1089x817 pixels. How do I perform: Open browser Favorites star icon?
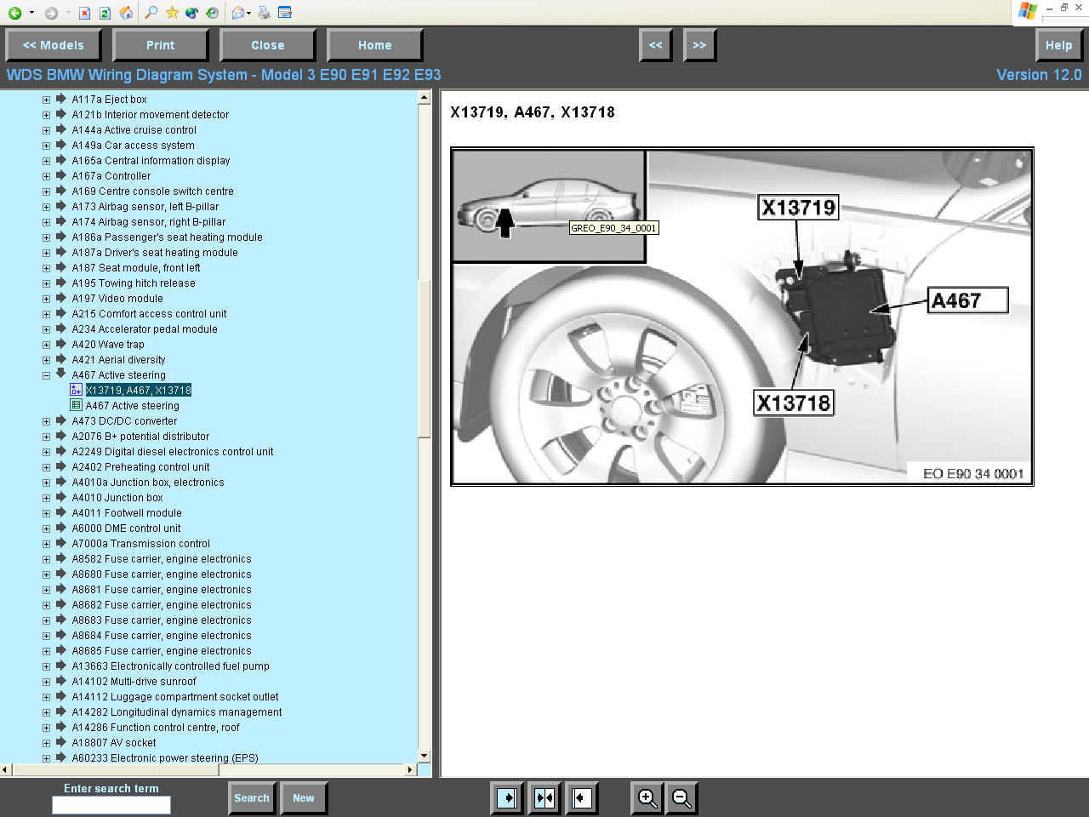[x=172, y=13]
